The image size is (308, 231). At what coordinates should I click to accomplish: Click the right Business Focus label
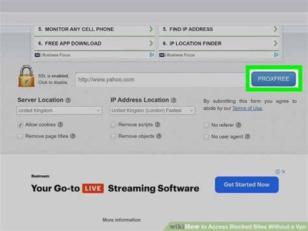181,55
